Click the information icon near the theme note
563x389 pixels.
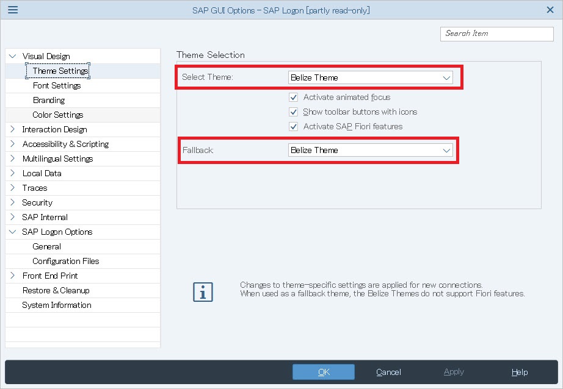coord(203,292)
